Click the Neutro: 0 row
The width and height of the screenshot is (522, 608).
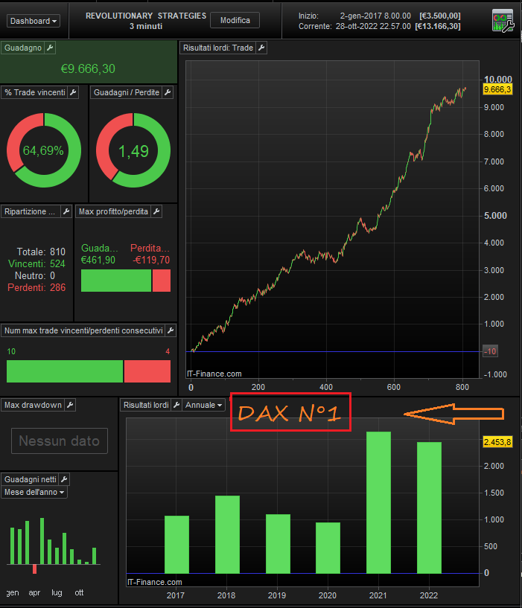35,275
